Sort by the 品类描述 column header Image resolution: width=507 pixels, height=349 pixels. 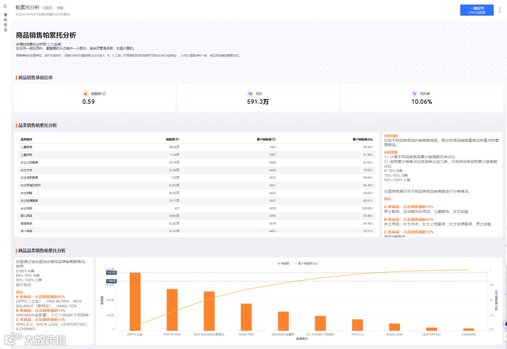point(26,139)
